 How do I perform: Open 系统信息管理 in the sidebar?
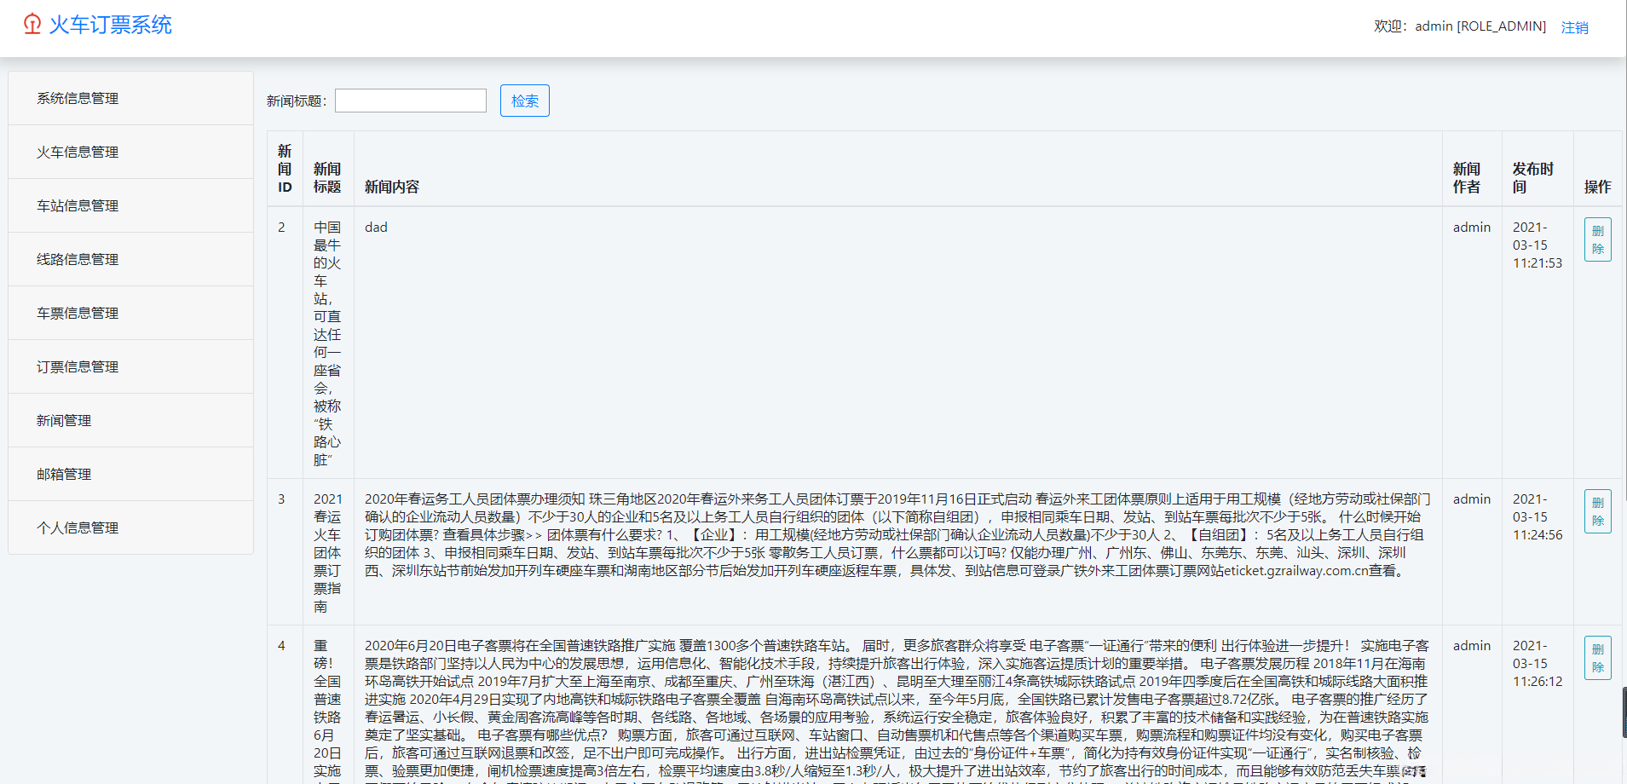point(78,97)
